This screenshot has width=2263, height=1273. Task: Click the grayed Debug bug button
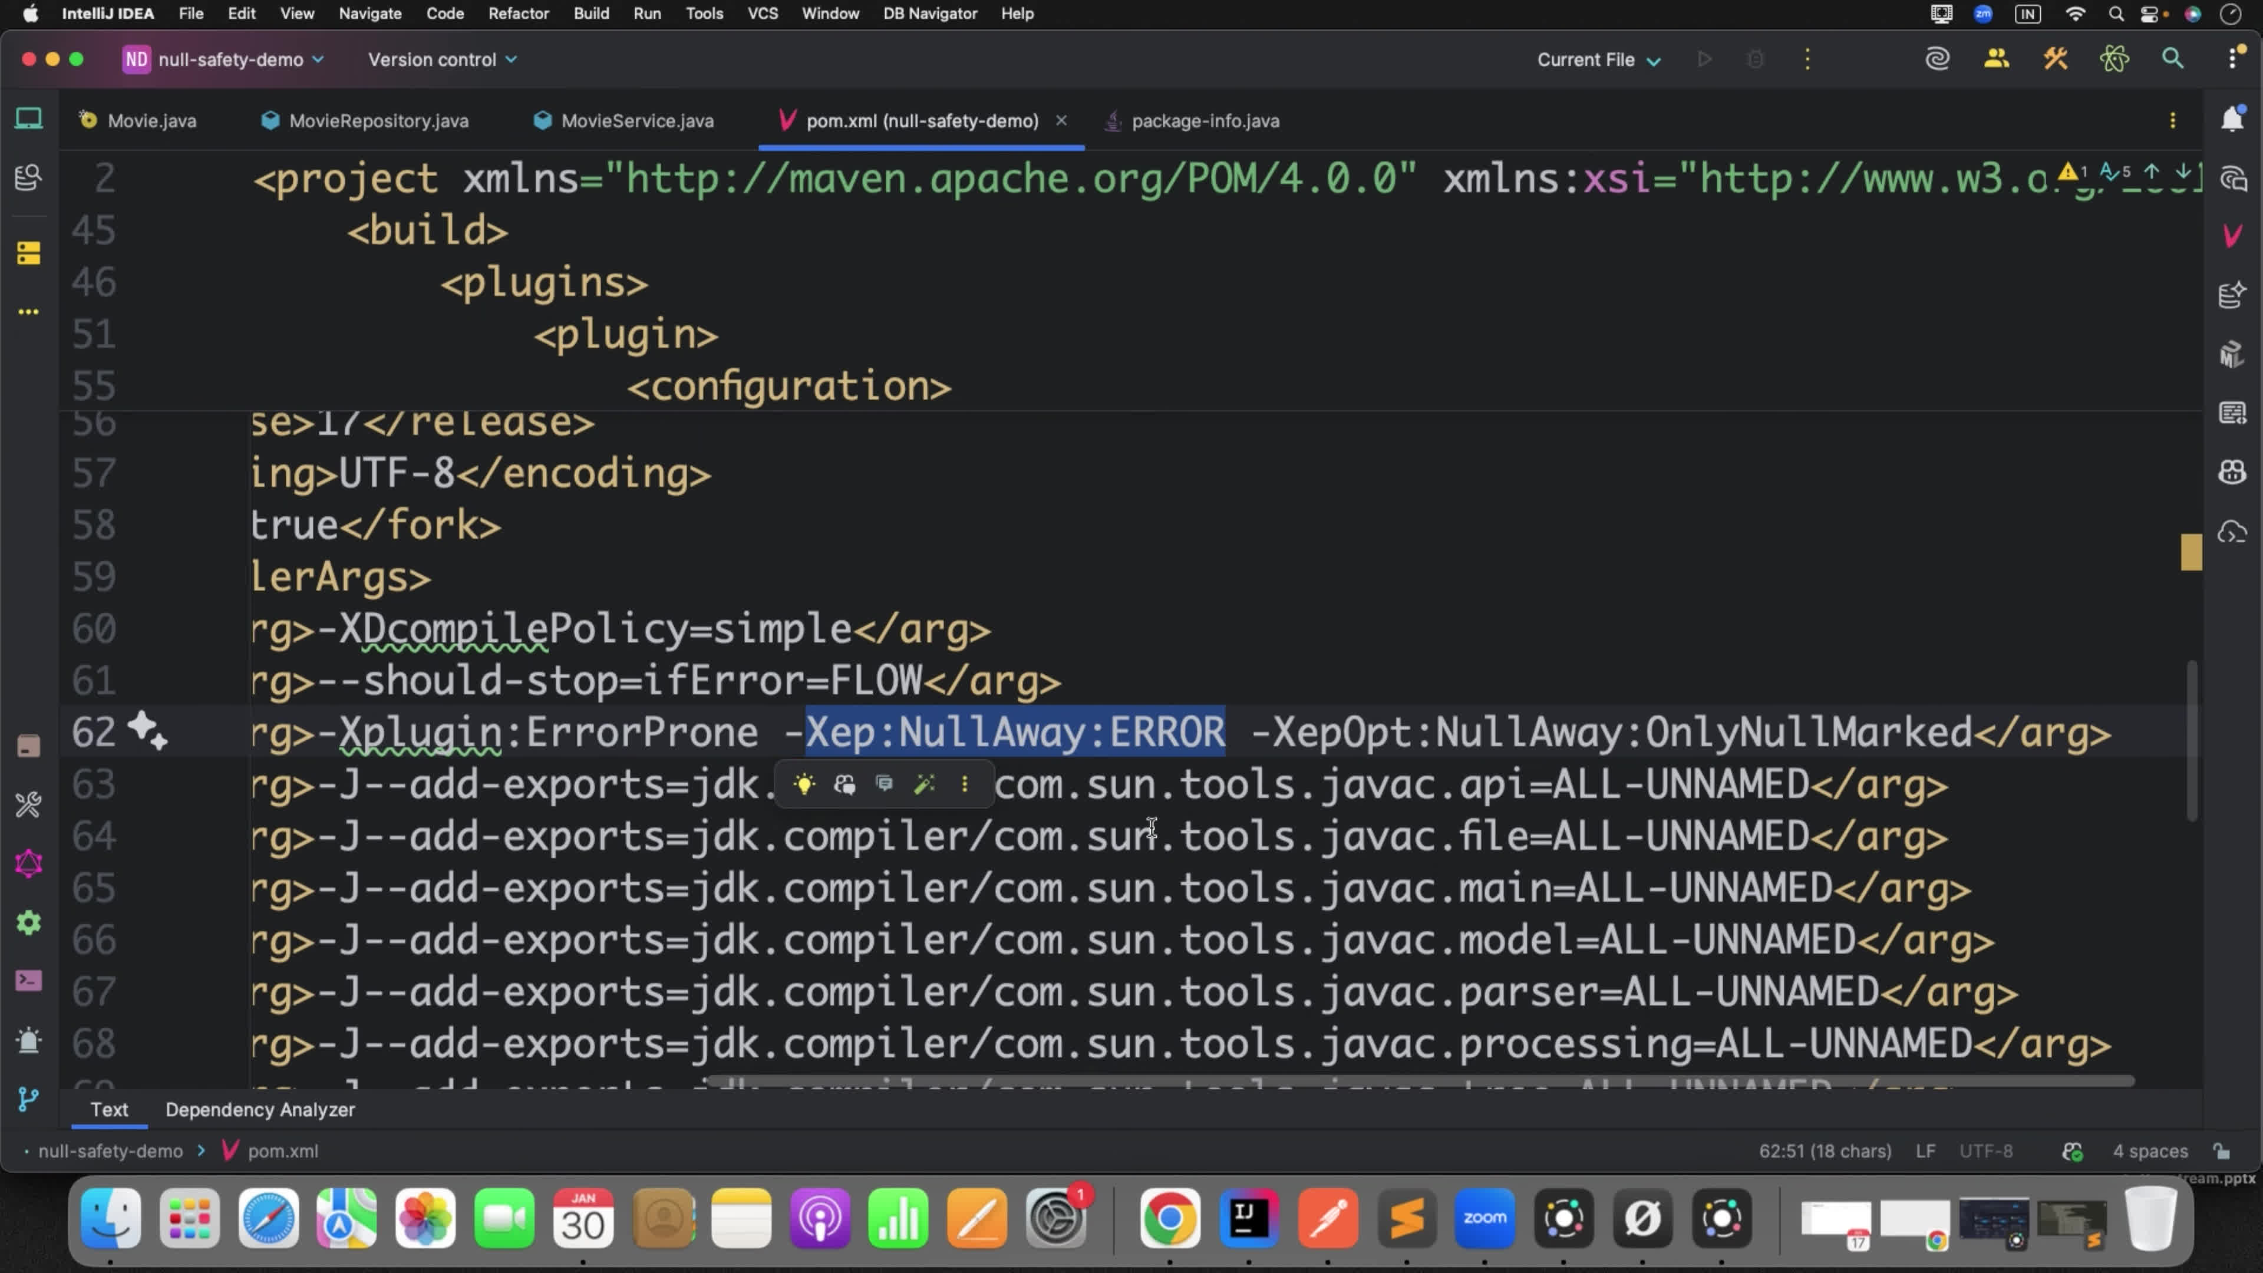[x=1755, y=59]
